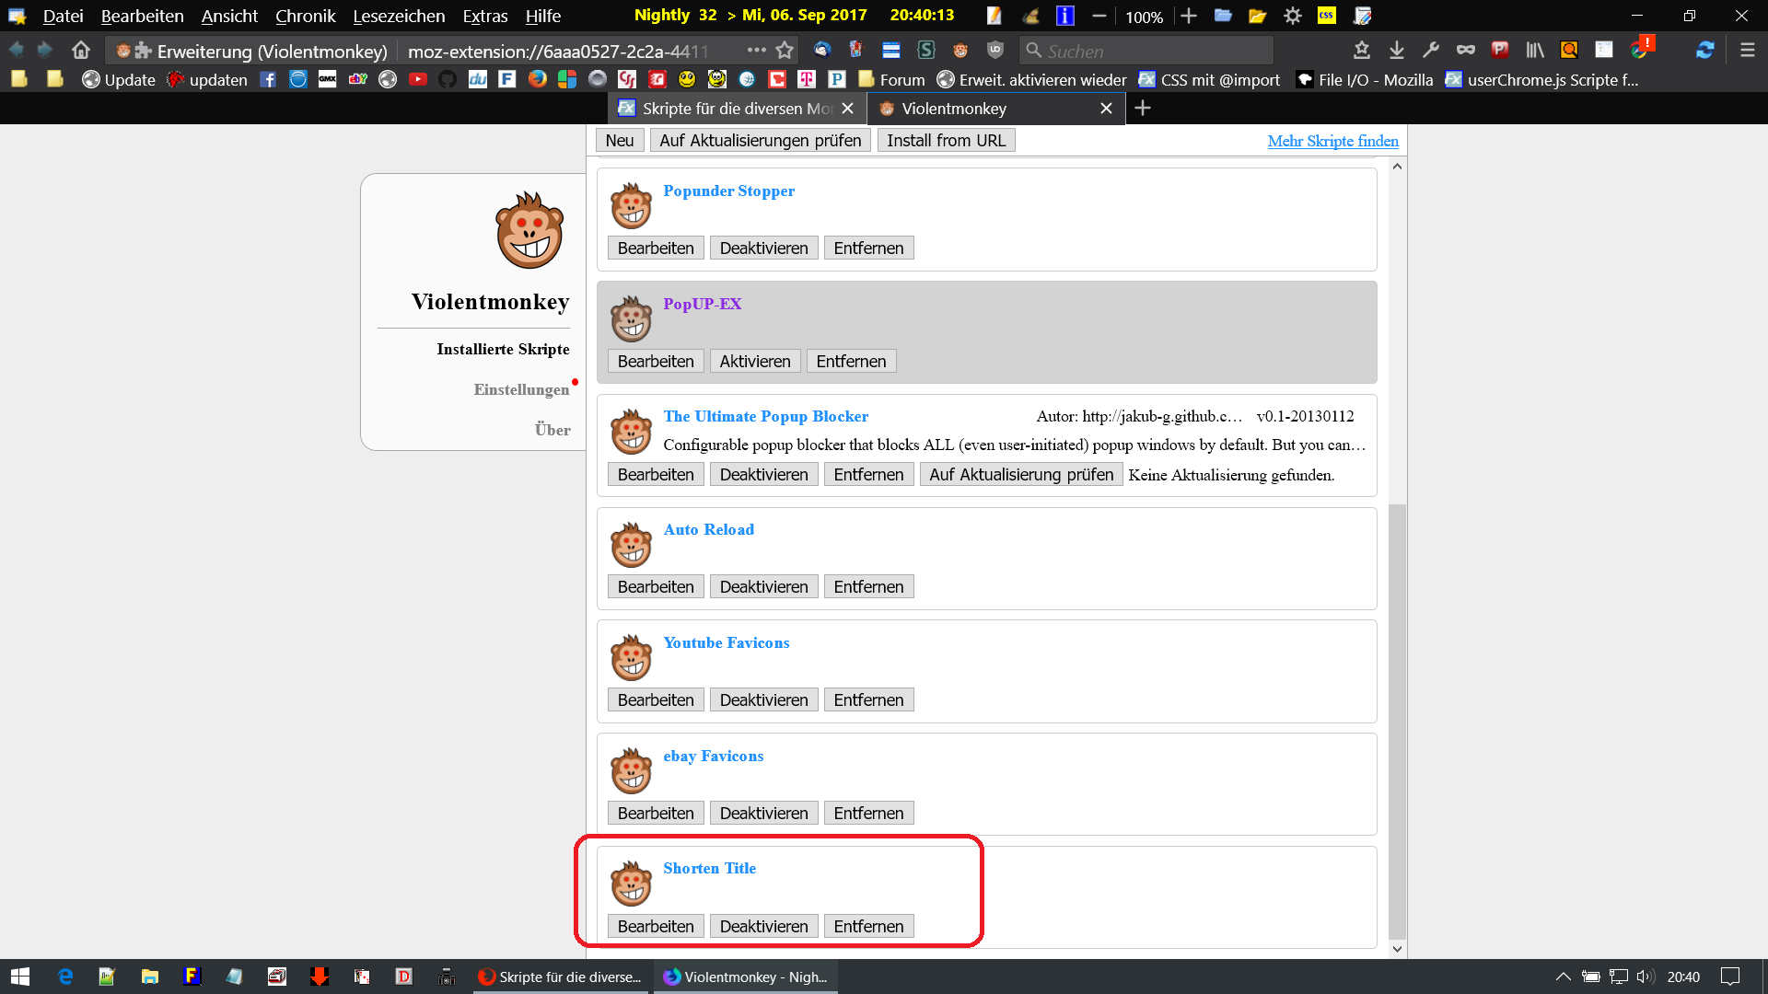Click the uBlock Origin shield icon

994,51
